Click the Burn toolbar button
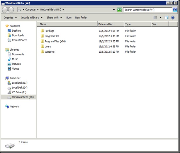 pyautogui.click(x=69, y=18)
